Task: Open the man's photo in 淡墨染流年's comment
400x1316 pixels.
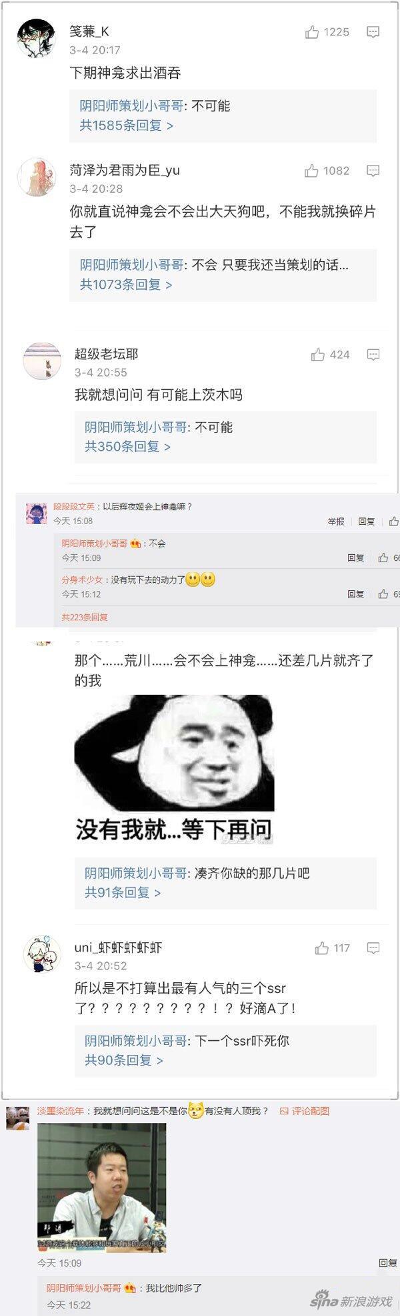Action: click(x=101, y=1187)
